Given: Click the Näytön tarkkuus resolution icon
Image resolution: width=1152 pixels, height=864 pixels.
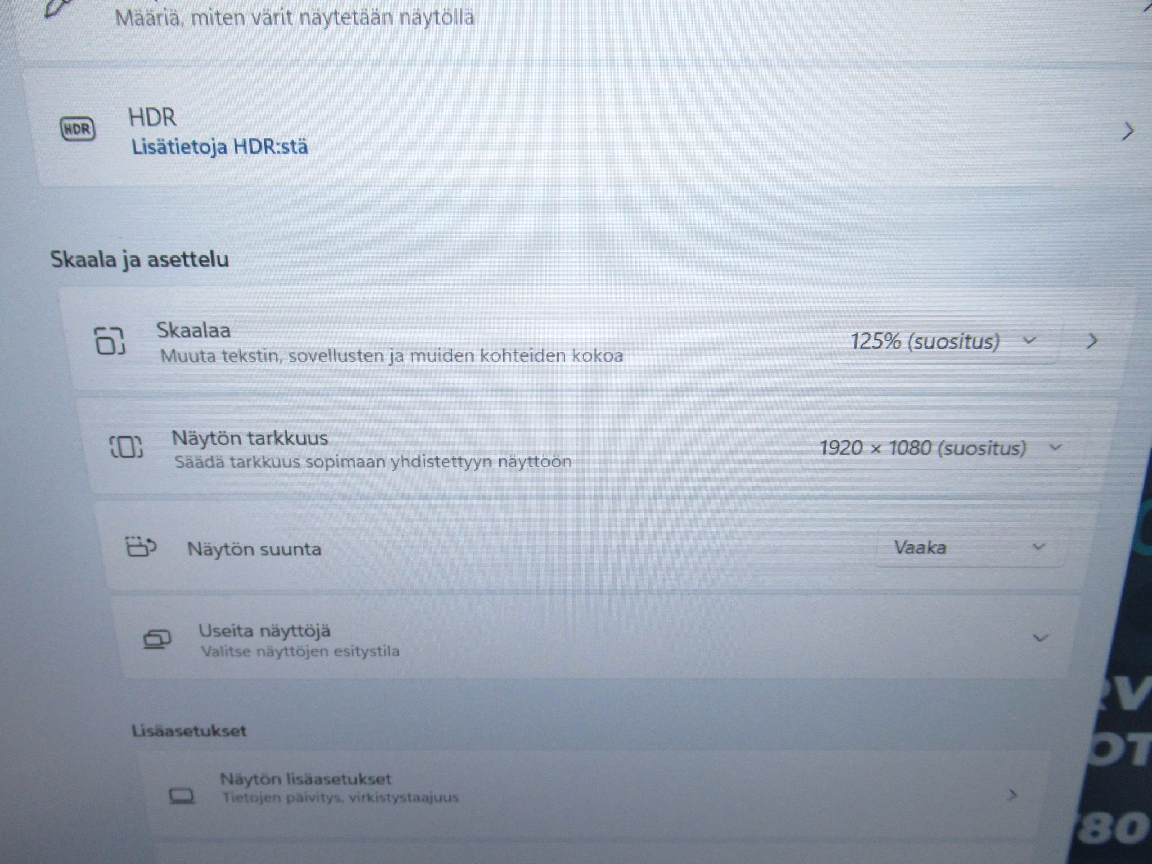Looking at the screenshot, I should 126,448.
